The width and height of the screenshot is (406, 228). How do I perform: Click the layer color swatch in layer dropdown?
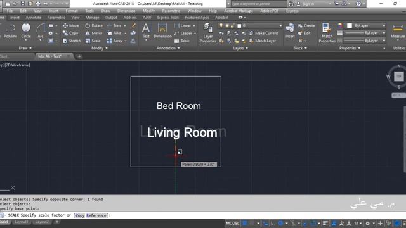point(239,25)
